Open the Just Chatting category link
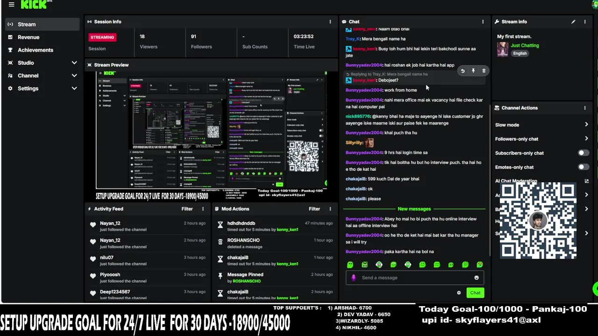 click(x=525, y=45)
